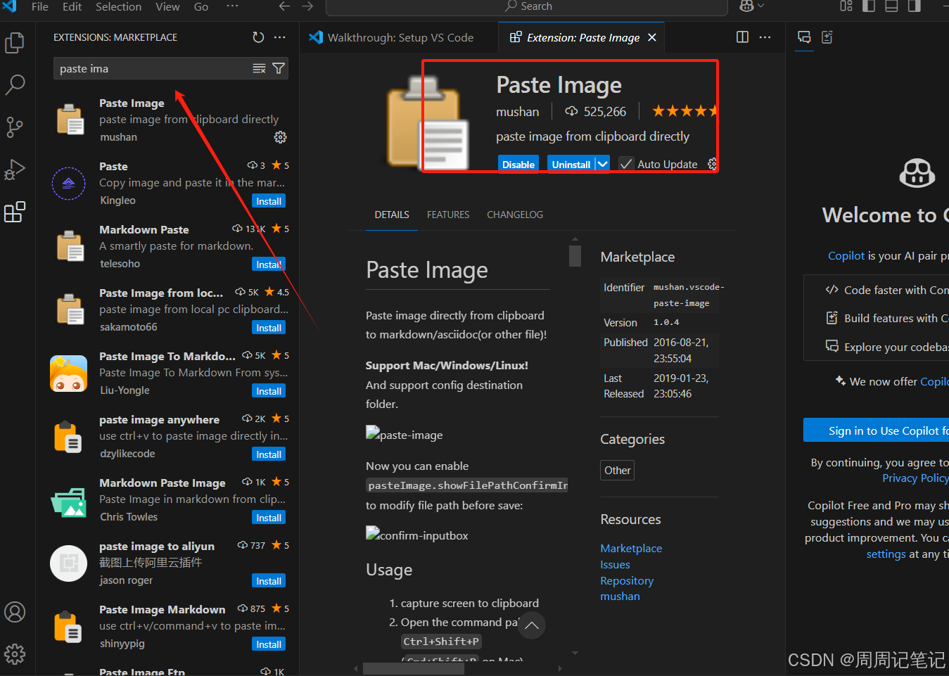Click the README vertical scrollbar thumb

pos(575,255)
